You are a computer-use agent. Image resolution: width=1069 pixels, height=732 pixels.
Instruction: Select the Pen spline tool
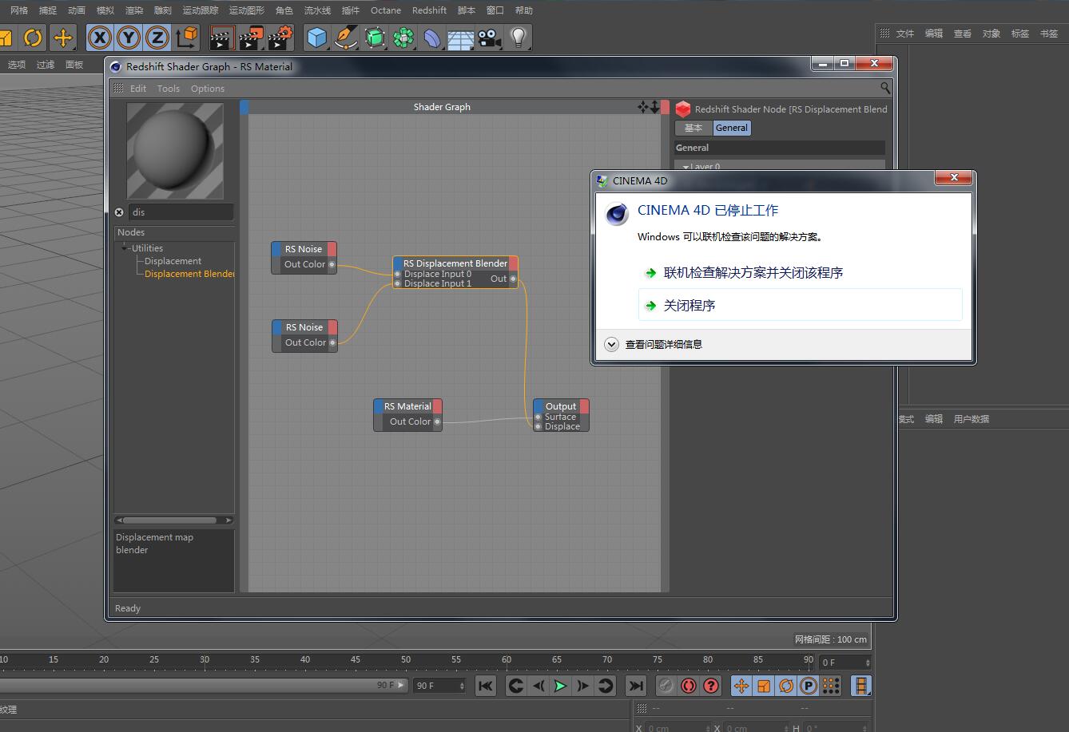[345, 38]
